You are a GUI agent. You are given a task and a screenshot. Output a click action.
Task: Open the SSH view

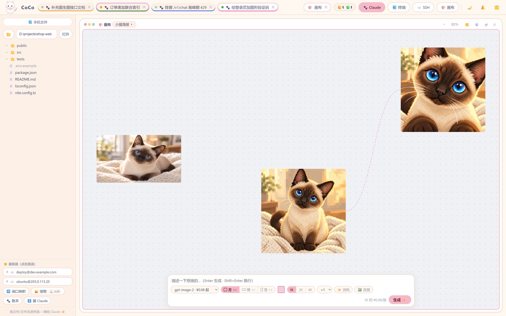423,7
